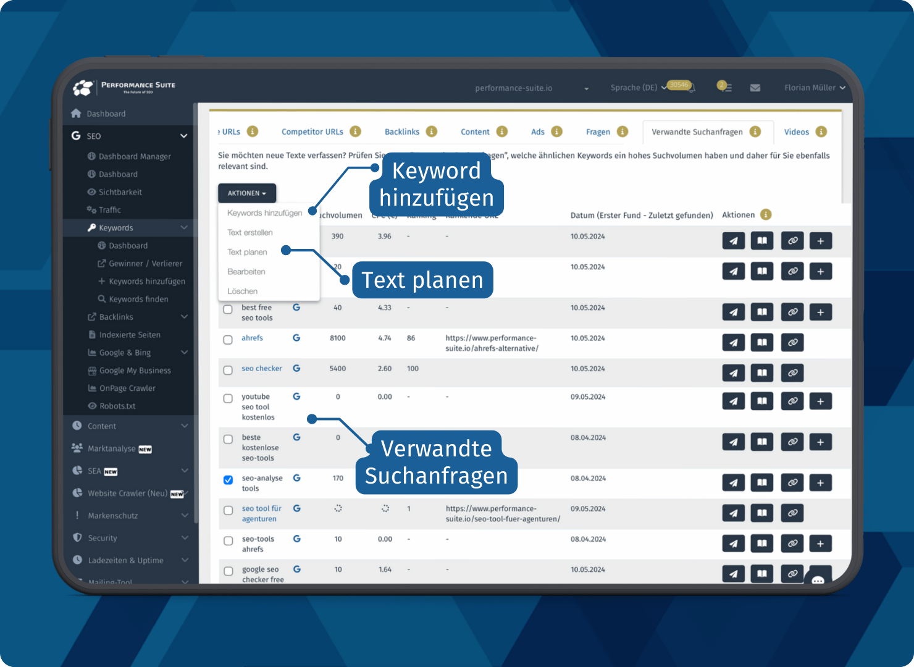Viewport: 914px width, 667px height.
Task: Open the chat bubble widget icon
Action: click(818, 580)
